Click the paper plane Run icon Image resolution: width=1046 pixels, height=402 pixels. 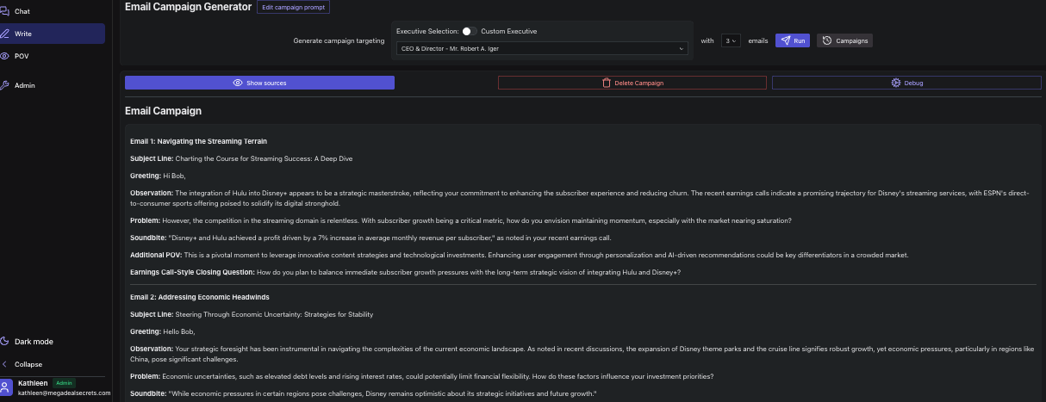[785, 40]
